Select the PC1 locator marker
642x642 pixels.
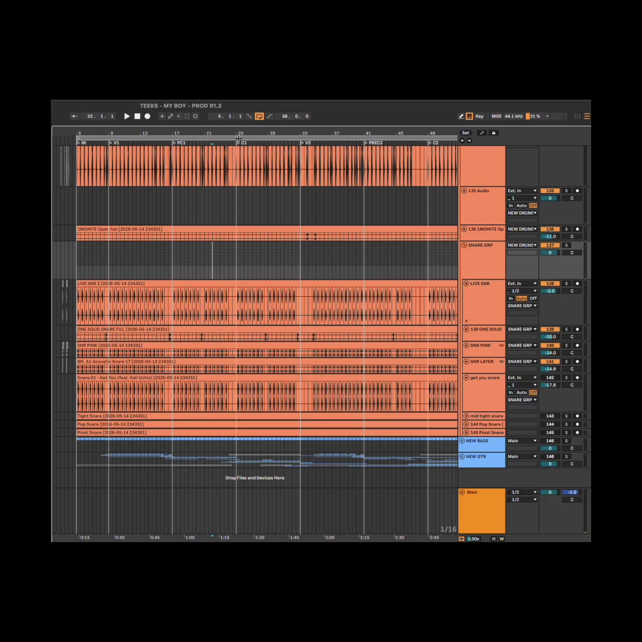(x=179, y=143)
